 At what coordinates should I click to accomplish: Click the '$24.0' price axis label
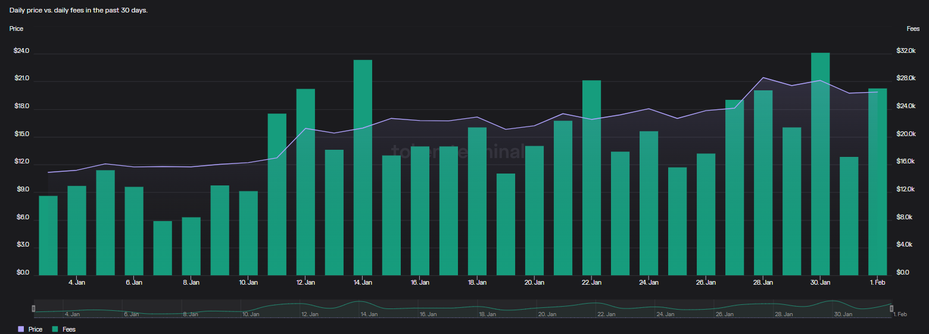click(x=21, y=51)
